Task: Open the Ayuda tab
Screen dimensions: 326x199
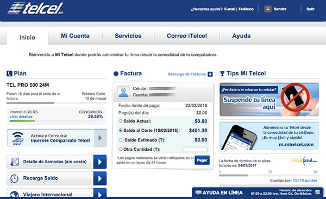Action: tap(241, 36)
